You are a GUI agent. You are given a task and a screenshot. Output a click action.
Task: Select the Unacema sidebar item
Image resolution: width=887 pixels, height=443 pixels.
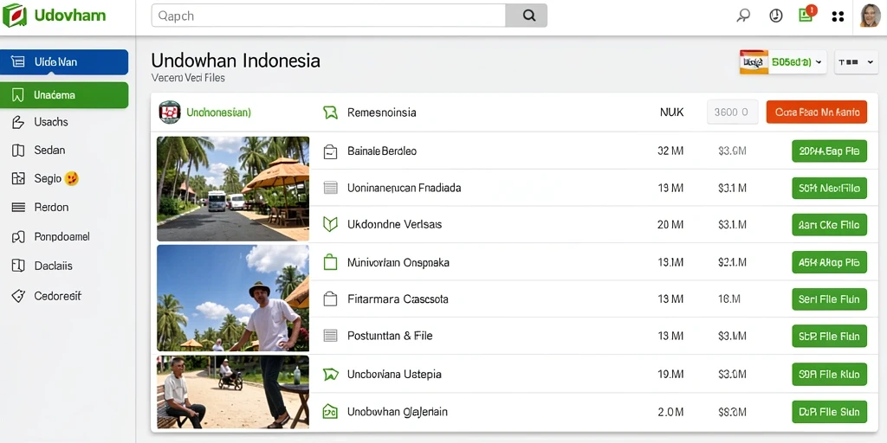tap(64, 95)
